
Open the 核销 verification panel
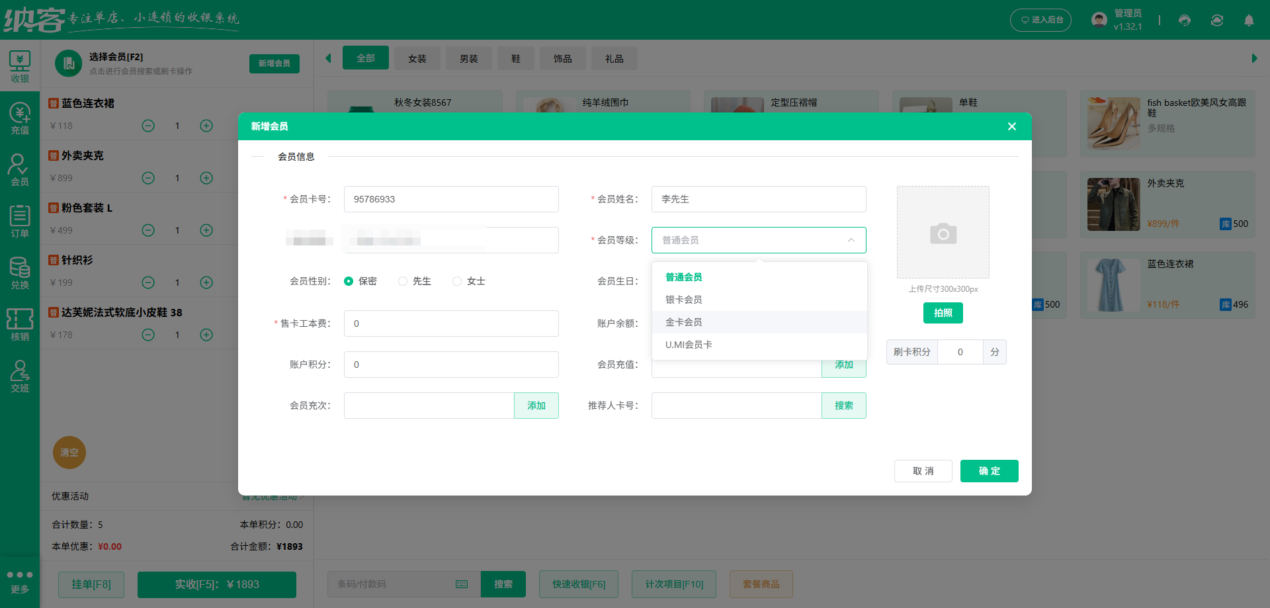tap(19, 324)
